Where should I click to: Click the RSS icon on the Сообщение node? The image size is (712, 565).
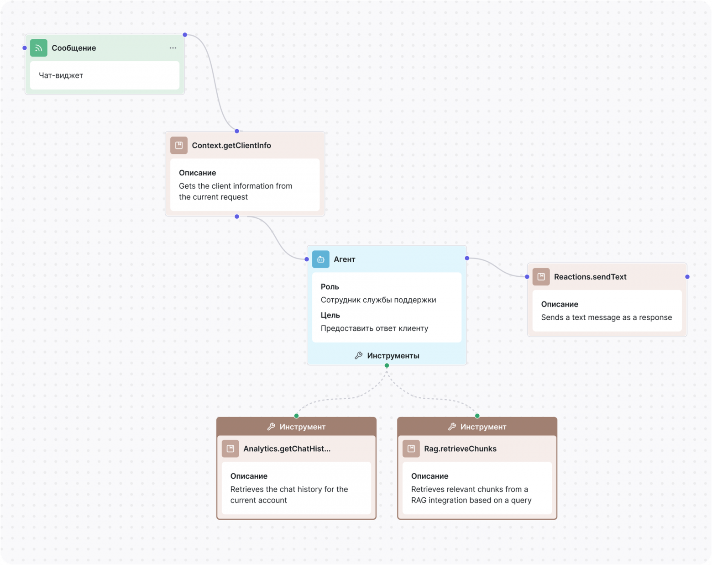pyautogui.click(x=38, y=48)
